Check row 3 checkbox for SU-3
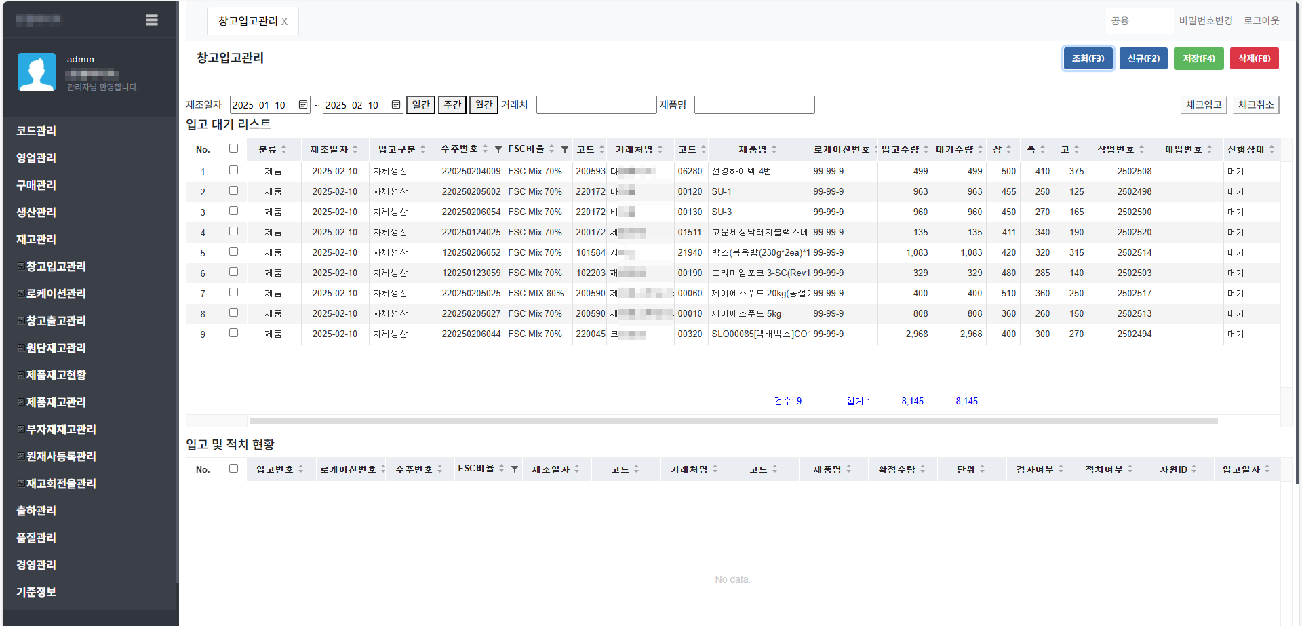 coord(233,211)
